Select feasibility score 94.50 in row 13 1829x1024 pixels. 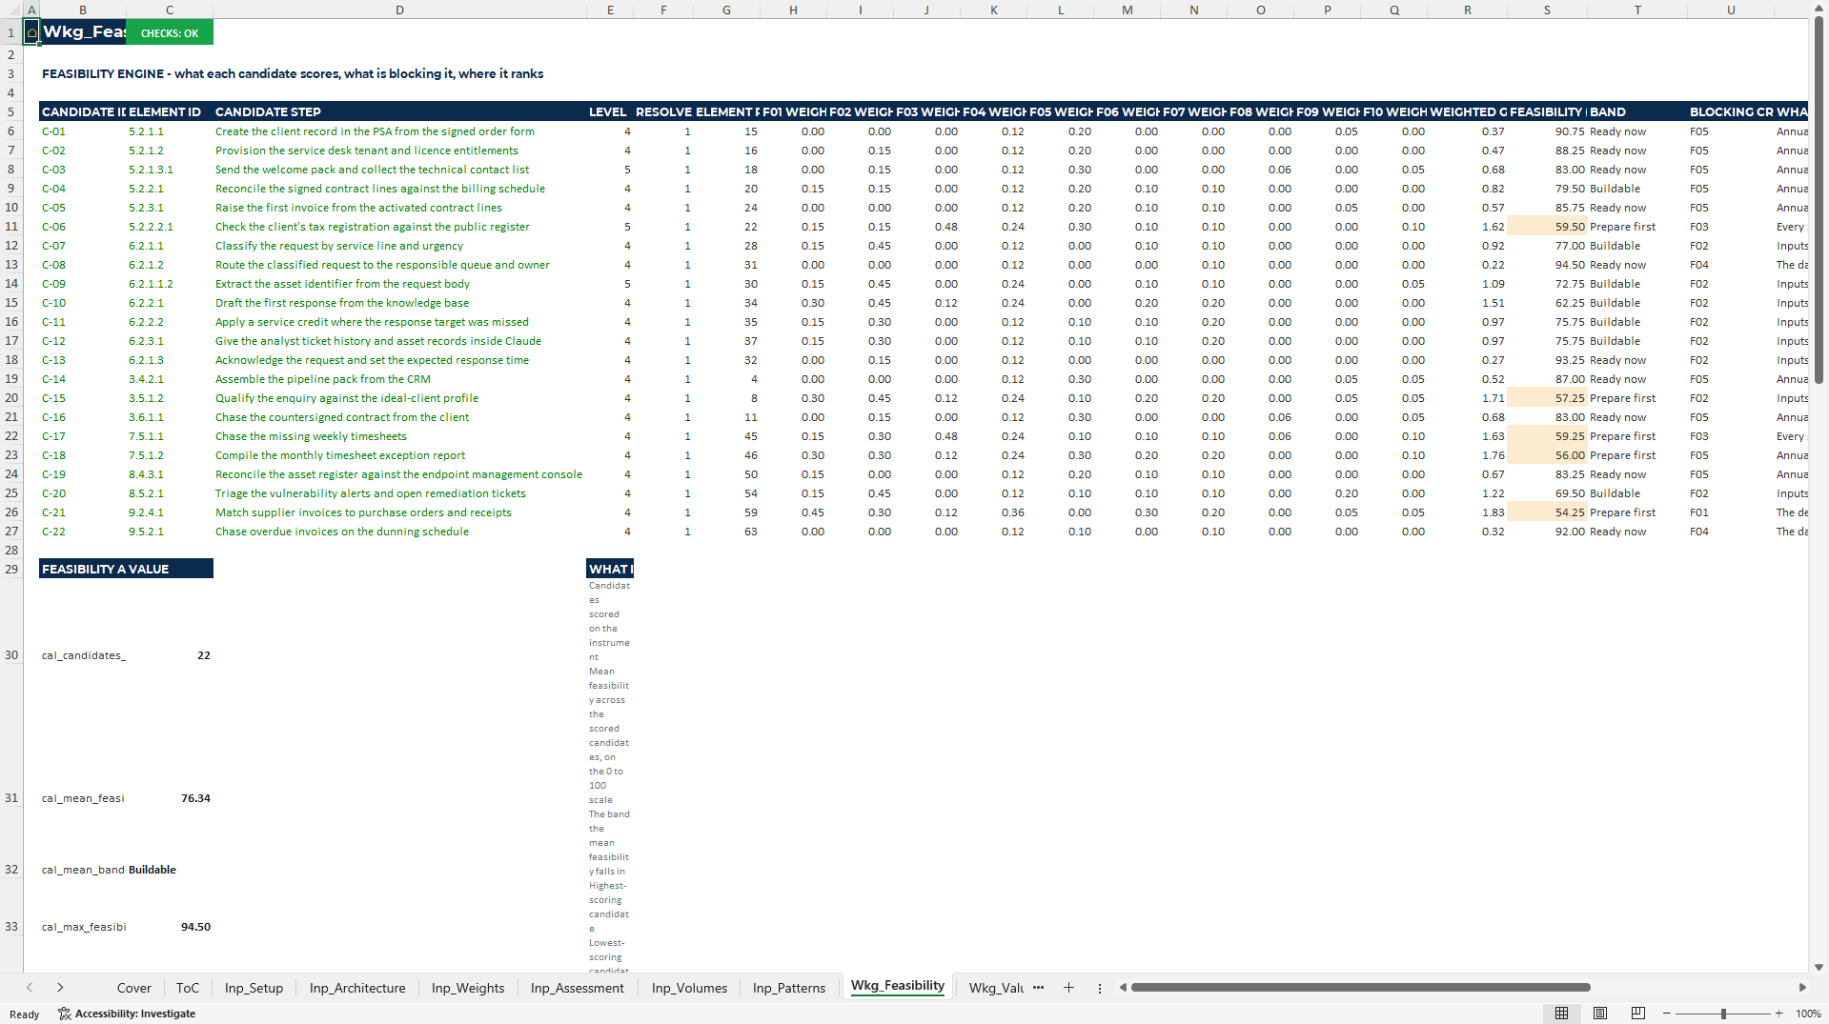(x=1546, y=265)
